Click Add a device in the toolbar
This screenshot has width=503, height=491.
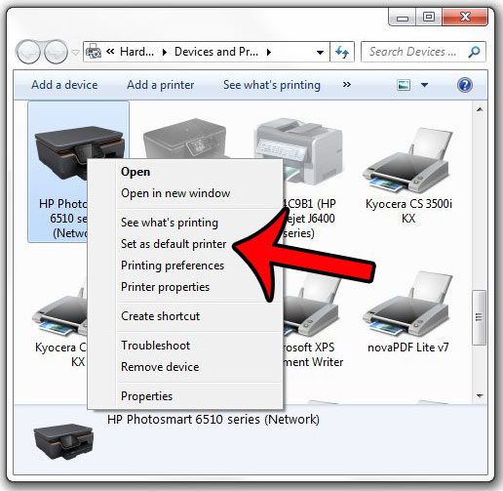(64, 85)
